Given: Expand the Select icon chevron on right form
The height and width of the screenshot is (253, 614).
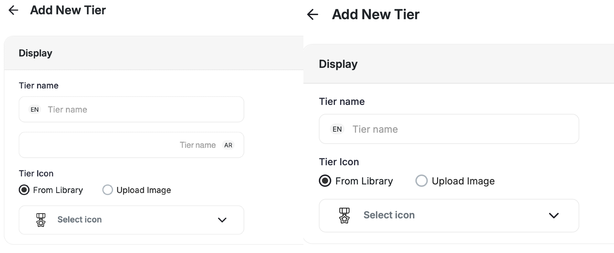Looking at the screenshot, I should click(x=554, y=215).
